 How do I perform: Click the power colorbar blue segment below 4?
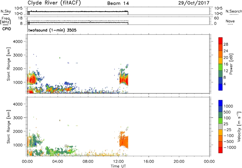click(221, 87)
